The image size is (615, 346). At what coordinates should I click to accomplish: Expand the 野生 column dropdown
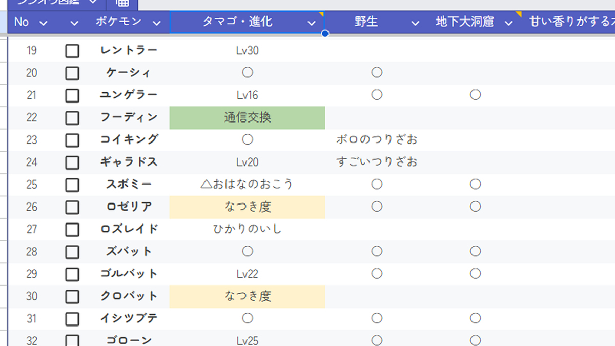416,23
